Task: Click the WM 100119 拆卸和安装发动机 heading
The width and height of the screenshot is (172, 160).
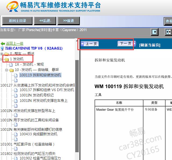Action: 129,86
